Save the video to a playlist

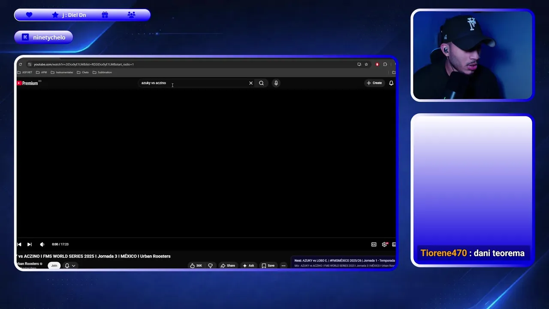tap(268, 266)
